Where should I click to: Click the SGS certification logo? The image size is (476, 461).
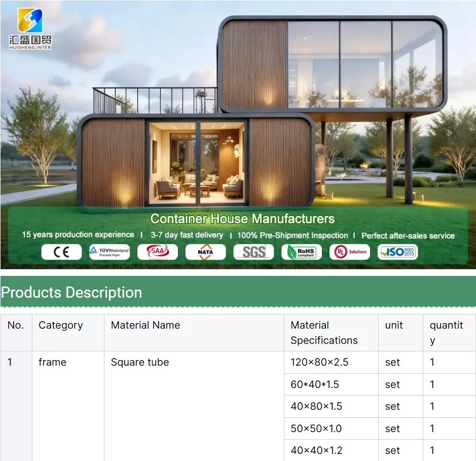click(253, 252)
